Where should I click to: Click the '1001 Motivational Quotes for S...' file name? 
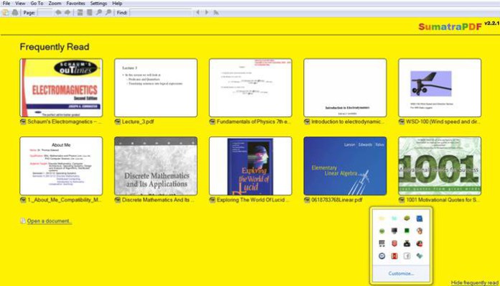[443, 200]
